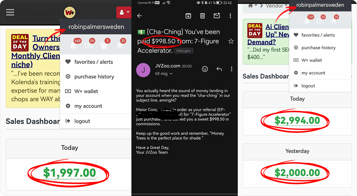
Task: Add an emoji reaction to the message
Action: click(205, 69)
